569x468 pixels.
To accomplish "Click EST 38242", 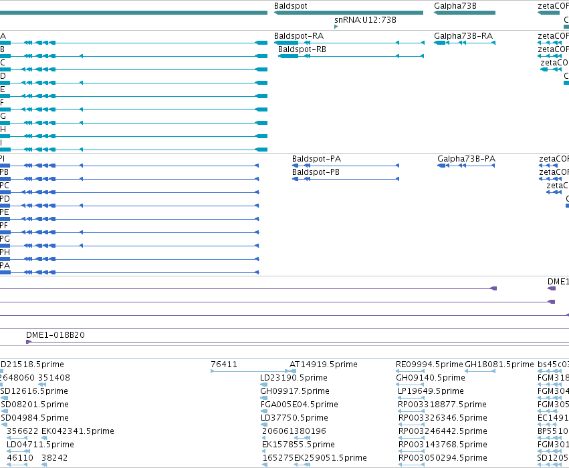I will [x=54, y=458].
